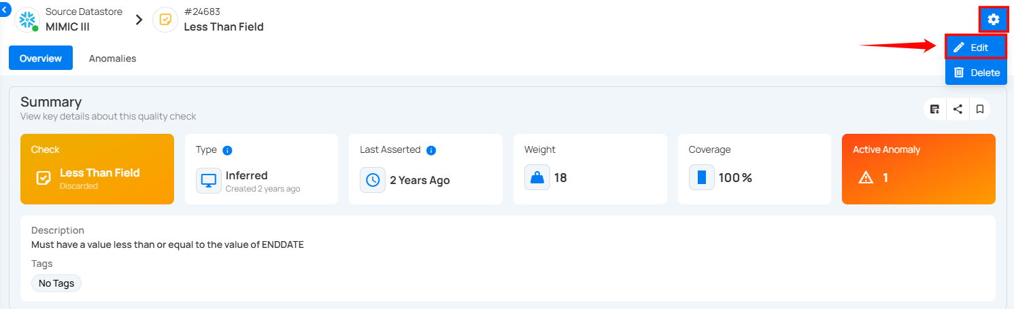Viewport: 1014px width, 309px height.
Task: Switch to the Anomalies tab
Action: point(112,58)
